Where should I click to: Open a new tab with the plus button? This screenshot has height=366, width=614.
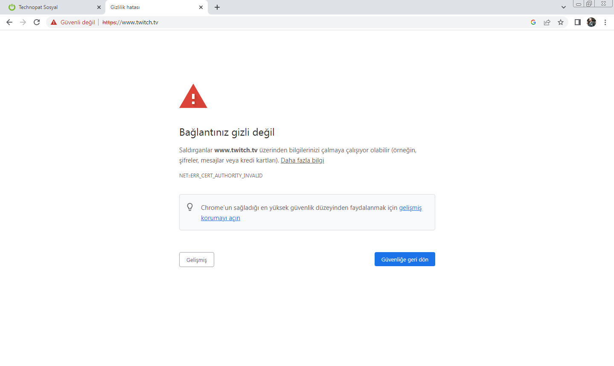point(217,7)
